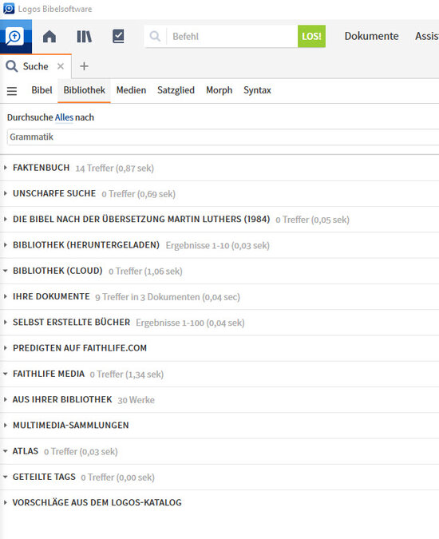Add a new tab with plus
This screenshot has width=439, height=539.
tap(84, 66)
